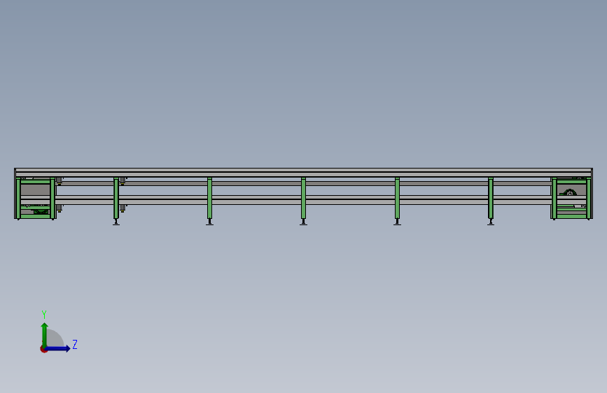Select the long top conveyor rail
Image resolution: width=607 pixels, height=393 pixels.
304,172
